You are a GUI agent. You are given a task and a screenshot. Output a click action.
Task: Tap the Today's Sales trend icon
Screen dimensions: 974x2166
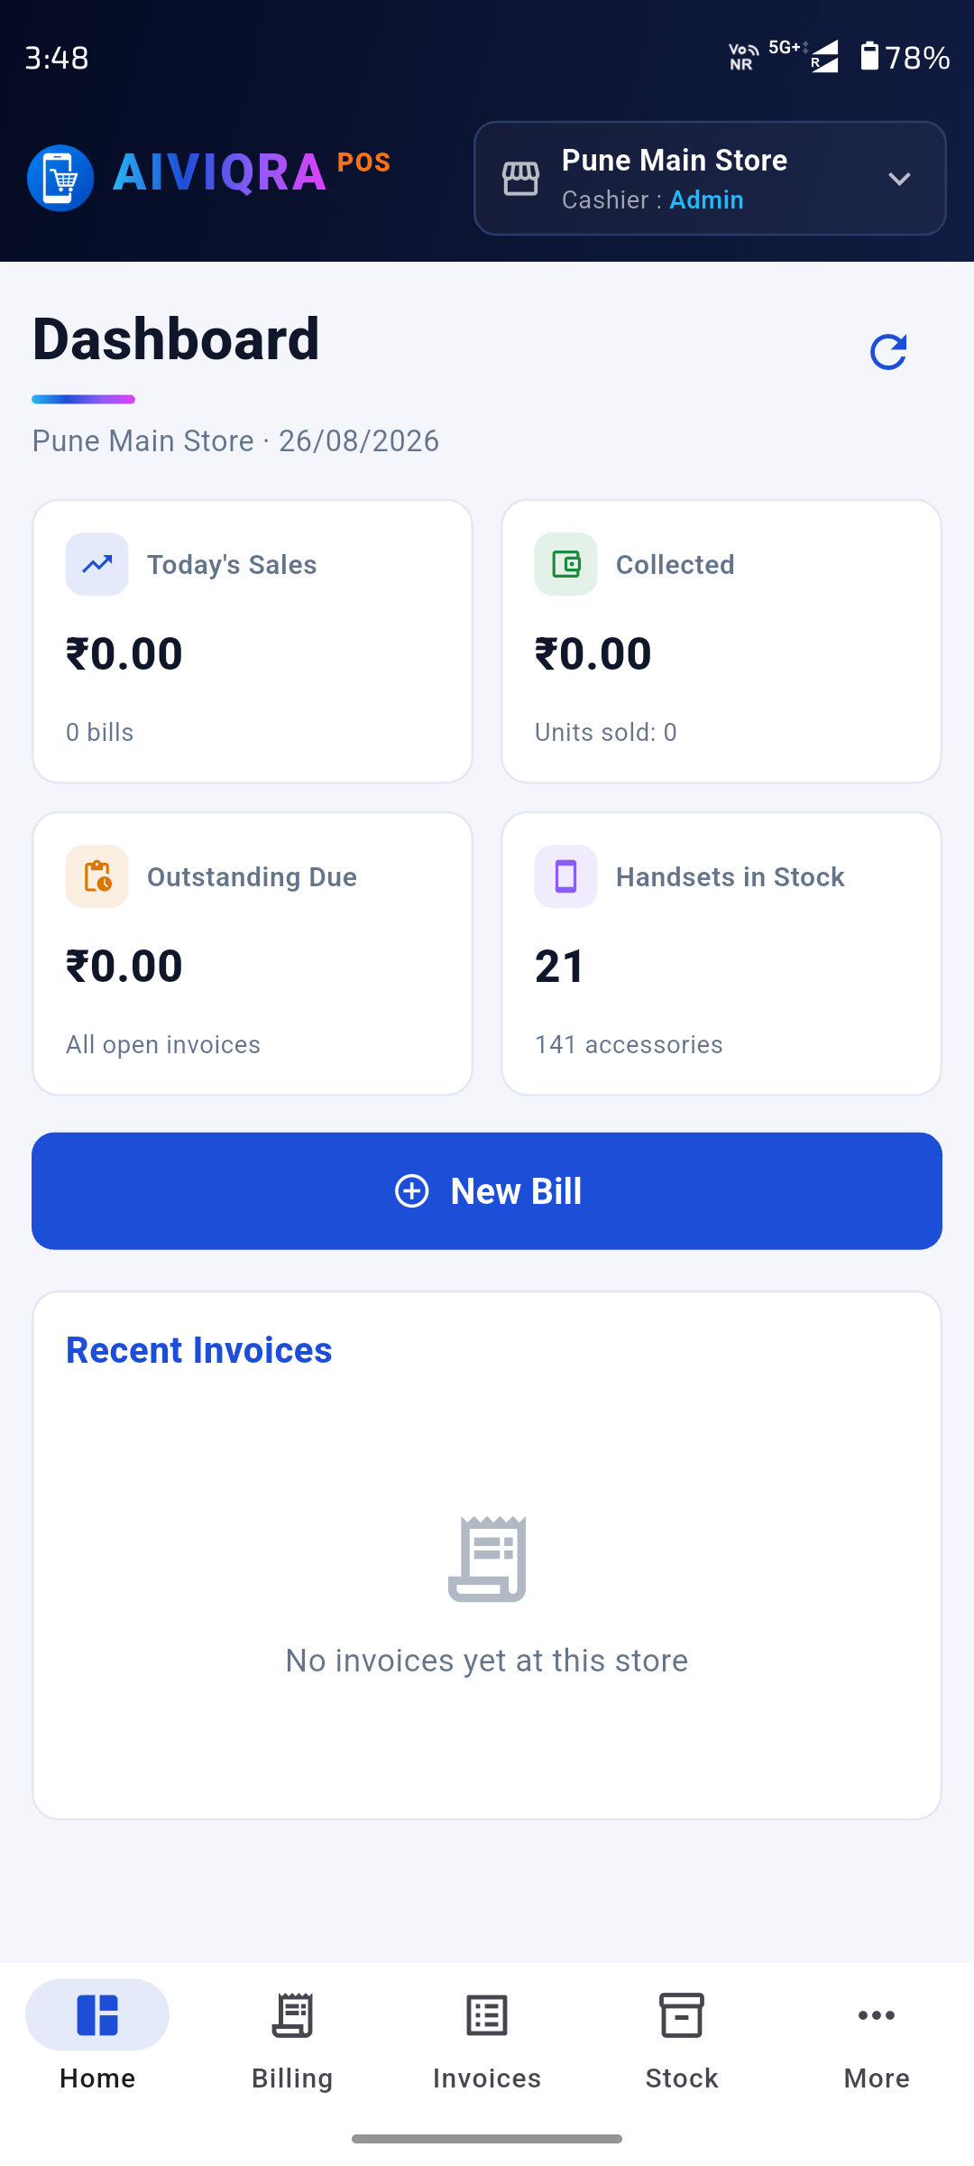(97, 564)
